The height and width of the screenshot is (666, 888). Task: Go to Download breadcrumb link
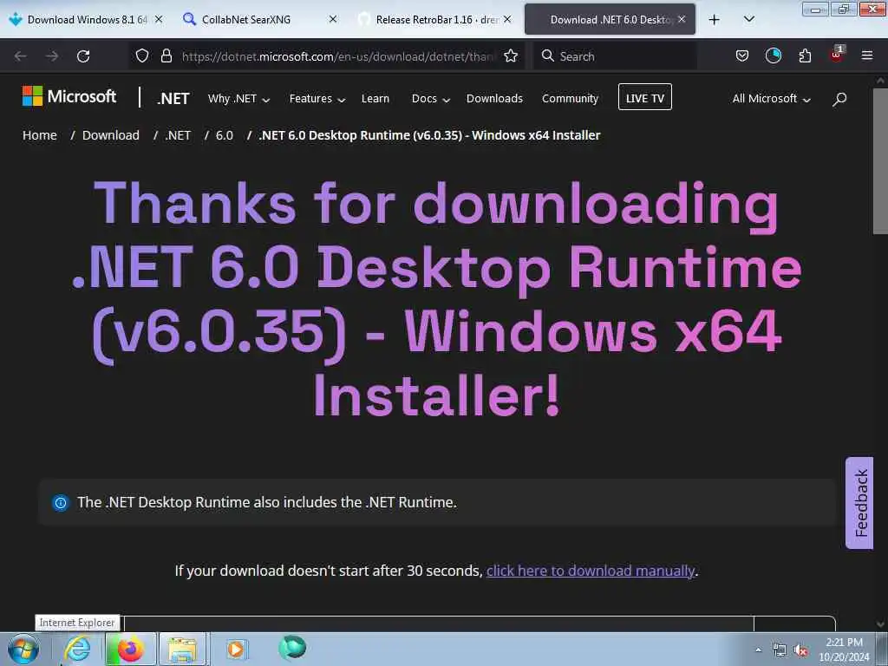110,135
